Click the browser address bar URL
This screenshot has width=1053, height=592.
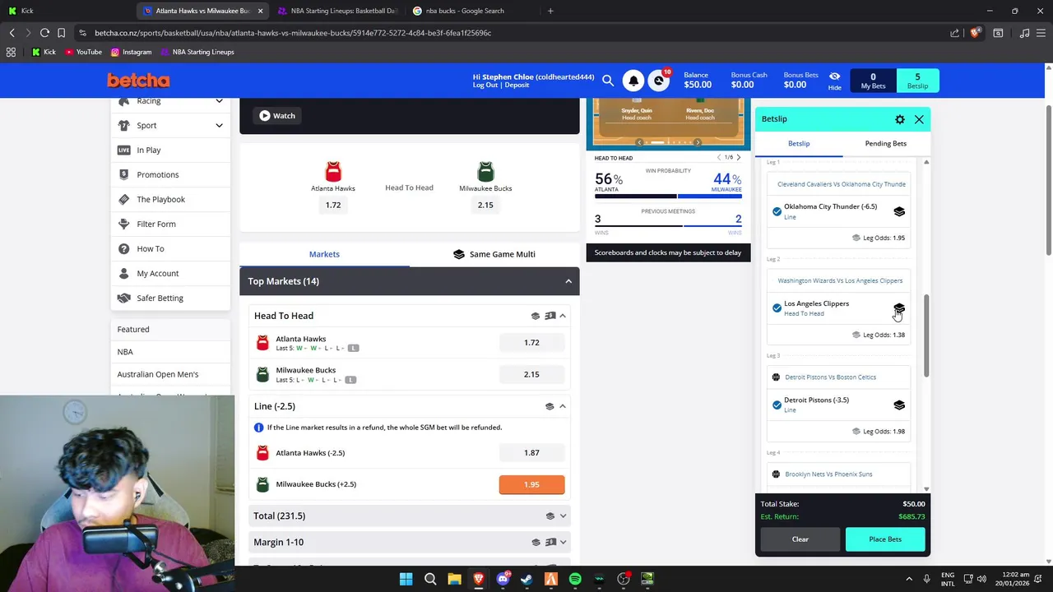point(293,33)
